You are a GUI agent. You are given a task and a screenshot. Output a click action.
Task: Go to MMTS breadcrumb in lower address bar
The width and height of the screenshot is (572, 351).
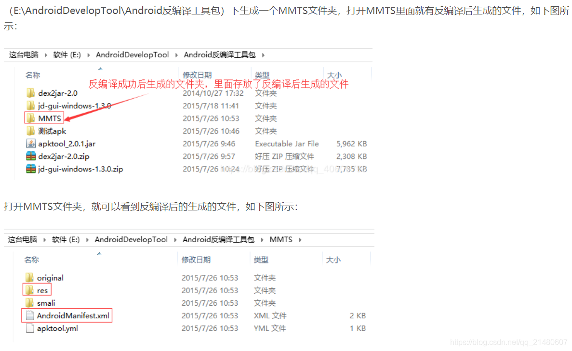[x=281, y=239]
